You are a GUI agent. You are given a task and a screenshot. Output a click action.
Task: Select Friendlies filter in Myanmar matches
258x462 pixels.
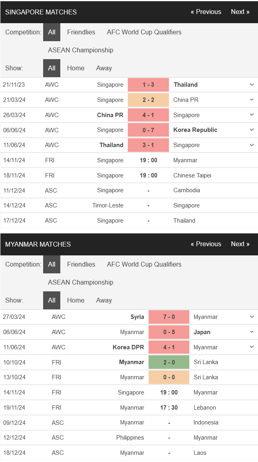coord(81,264)
